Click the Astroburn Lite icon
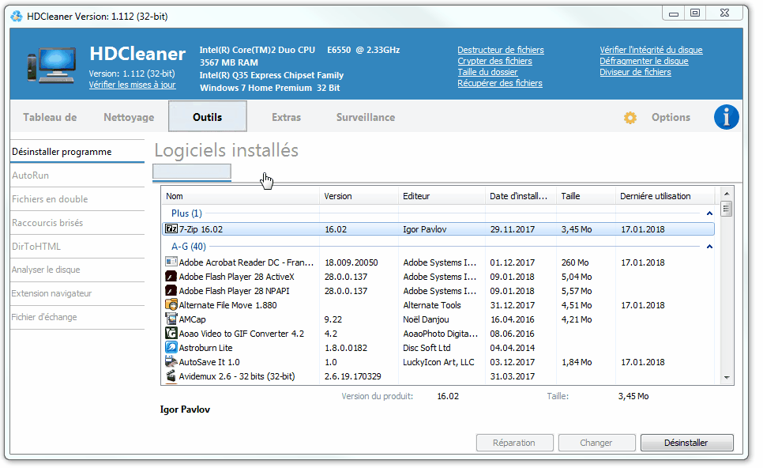 (x=171, y=347)
